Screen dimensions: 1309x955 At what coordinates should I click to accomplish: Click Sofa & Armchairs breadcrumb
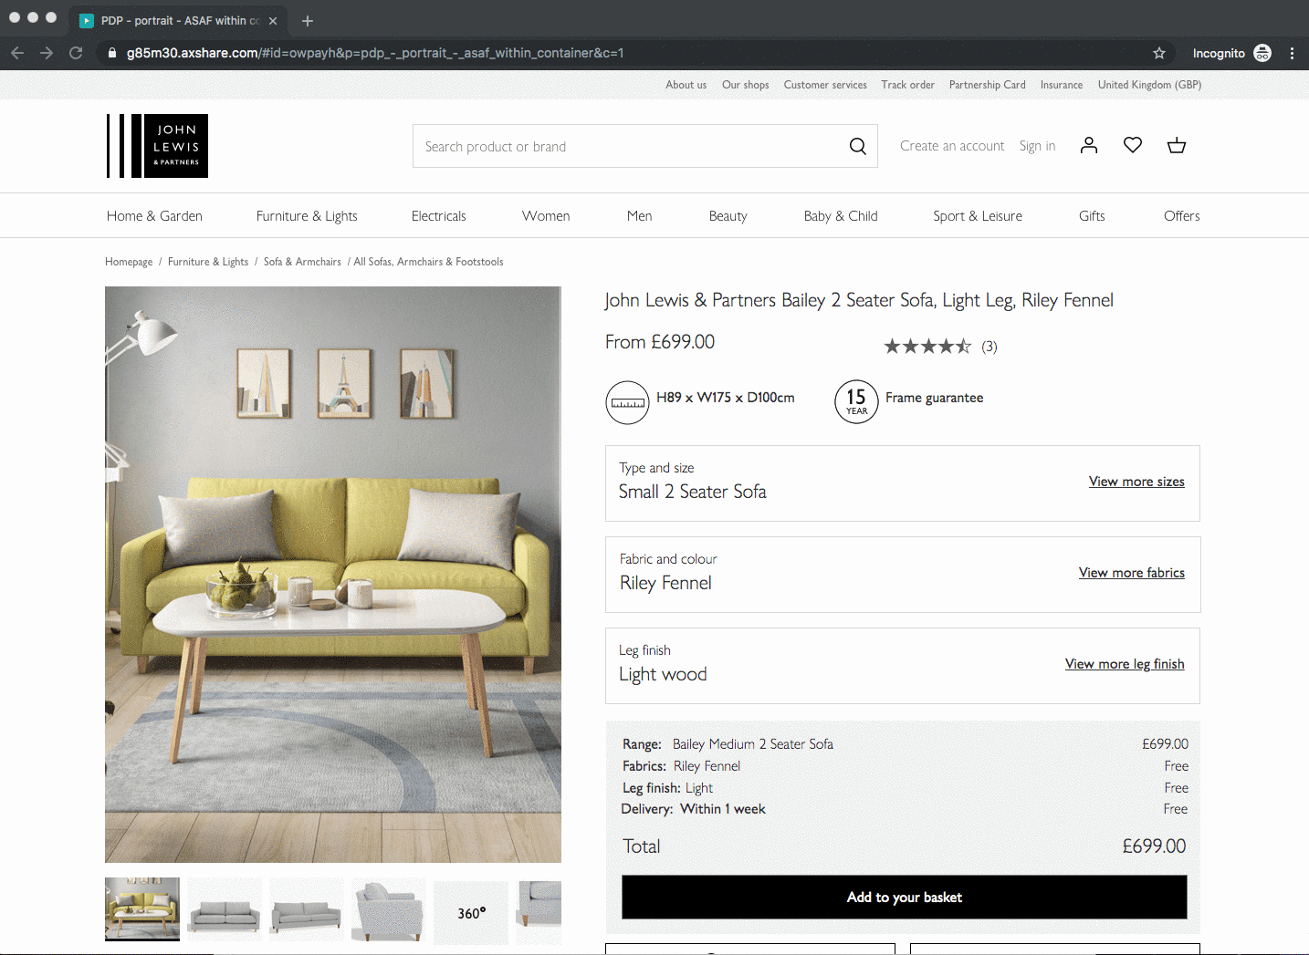point(302,262)
